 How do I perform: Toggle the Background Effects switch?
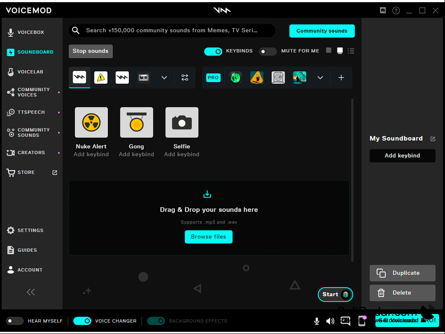pyautogui.click(x=156, y=321)
